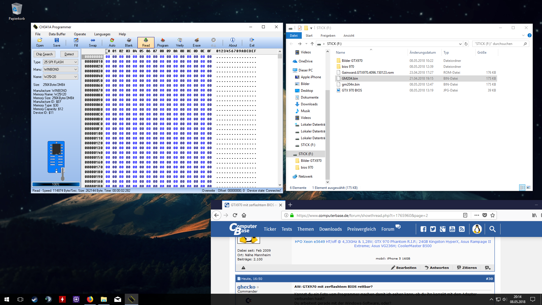Click the Save buffer icon
Viewport: 542px width, 305px height.
click(x=56, y=42)
